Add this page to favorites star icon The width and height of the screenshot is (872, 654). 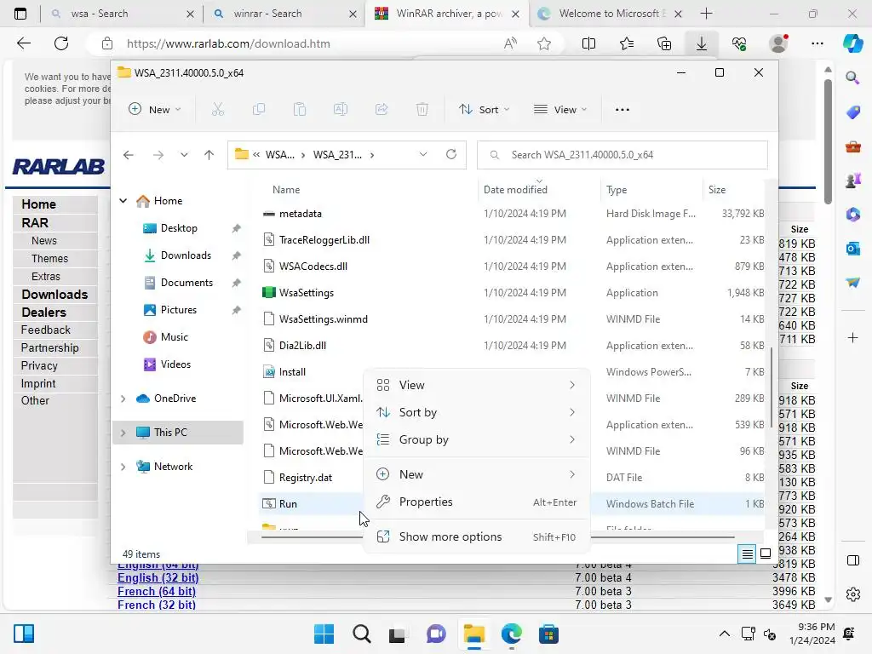[x=544, y=43]
